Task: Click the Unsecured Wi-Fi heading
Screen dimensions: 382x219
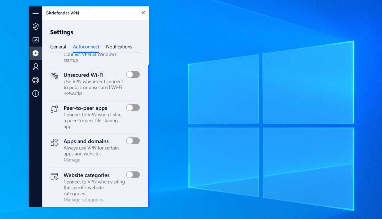Action: [83, 75]
